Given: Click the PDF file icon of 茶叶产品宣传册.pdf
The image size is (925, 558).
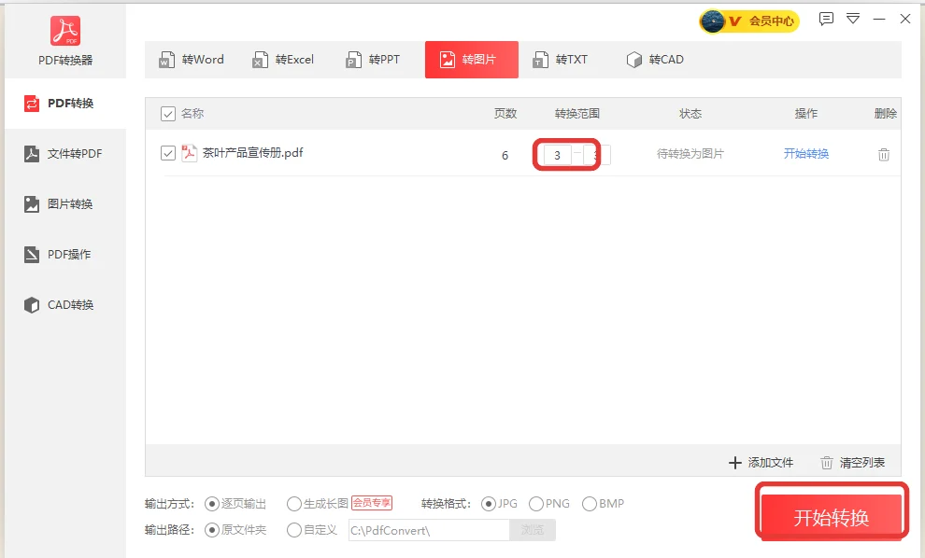Looking at the screenshot, I should 189,153.
